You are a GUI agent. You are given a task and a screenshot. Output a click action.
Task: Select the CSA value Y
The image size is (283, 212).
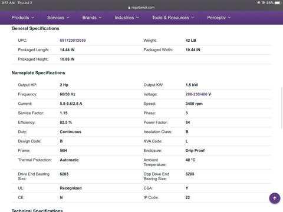(187, 188)
